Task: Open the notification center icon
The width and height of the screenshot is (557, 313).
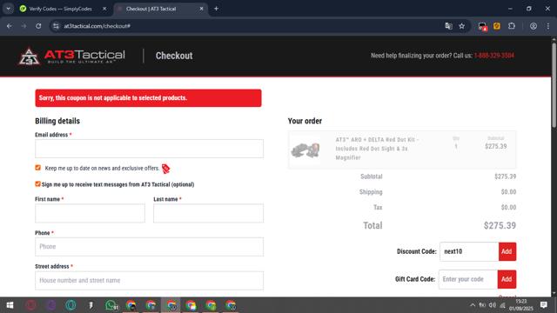Action: pyautogui.click(x=543, y=305)
